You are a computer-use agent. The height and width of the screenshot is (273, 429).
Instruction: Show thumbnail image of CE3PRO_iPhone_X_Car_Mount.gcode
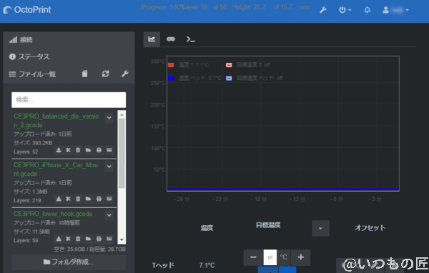[x=109, y=199]
